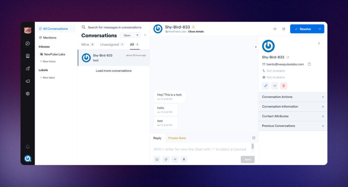Expand Conversation Information section
This screenshot has height=187, width=348.
pyautogui.click(x=293, y=107)
